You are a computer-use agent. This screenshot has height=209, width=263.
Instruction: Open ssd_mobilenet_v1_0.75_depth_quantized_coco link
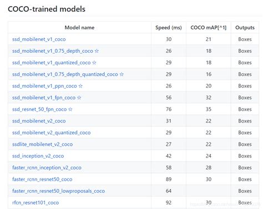coord(65,74)
